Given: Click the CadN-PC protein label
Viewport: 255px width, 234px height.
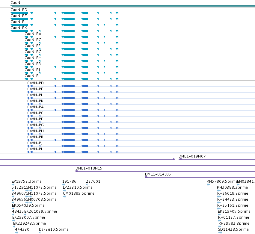Looking at the screenshot, I should 35,113.
